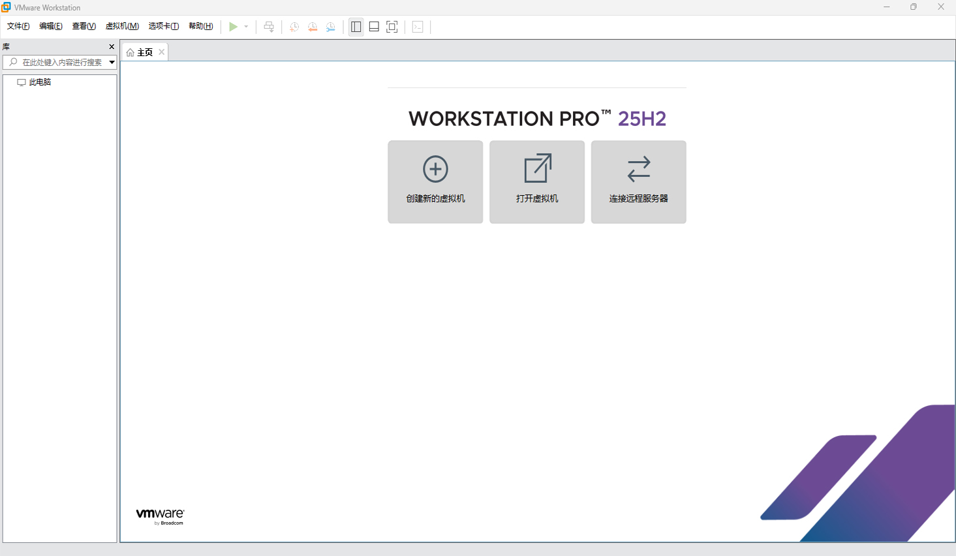Open 打开虚拟机 to load a VM
The image size is (956, 556).
[536, 181]
